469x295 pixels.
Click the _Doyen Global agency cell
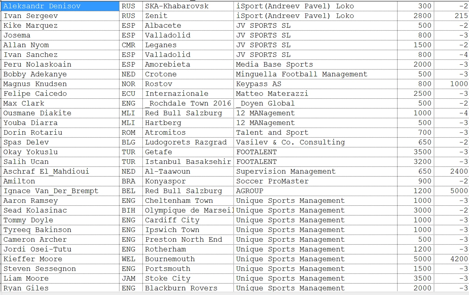coord(315,103)
